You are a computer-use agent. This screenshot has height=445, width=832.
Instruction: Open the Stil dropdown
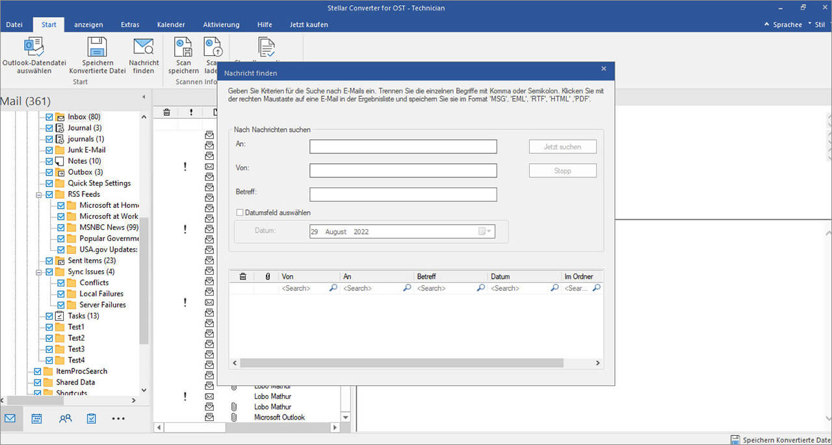pos(820,25)
